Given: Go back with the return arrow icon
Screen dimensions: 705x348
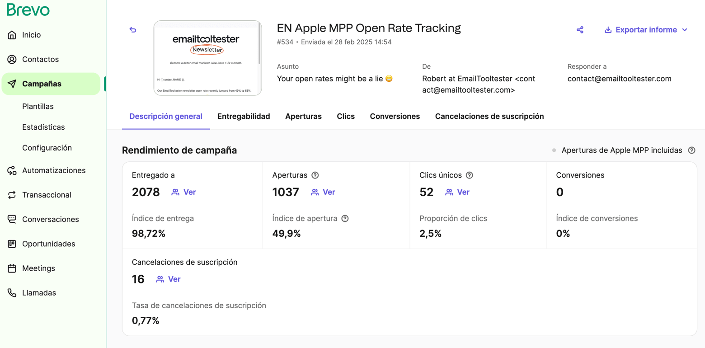Looking at the screenshot, I should coord(133,29).
